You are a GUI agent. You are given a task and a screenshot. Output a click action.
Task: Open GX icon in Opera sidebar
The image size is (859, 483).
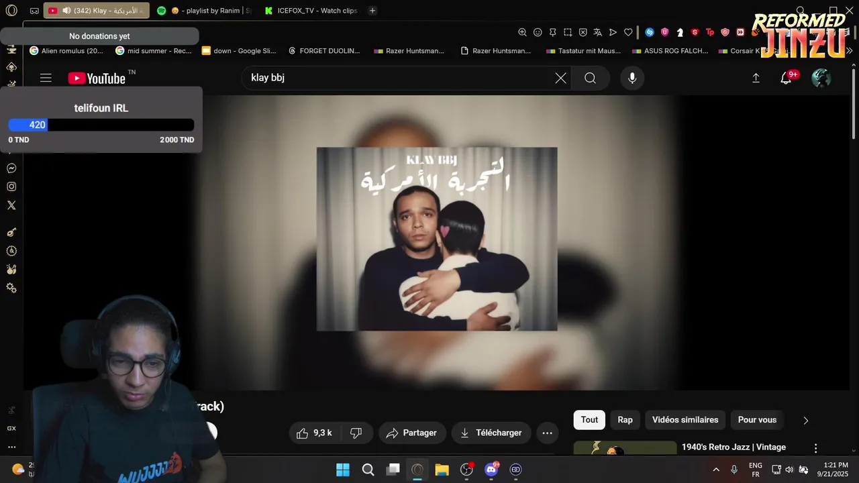point(11,428)
